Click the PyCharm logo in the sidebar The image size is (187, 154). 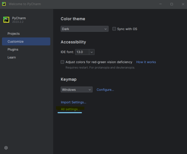tap(6, 20)
